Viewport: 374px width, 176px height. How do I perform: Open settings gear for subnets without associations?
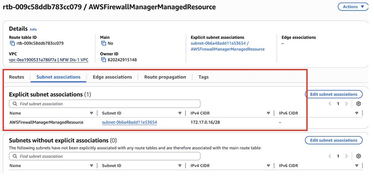tap(359, 156)
